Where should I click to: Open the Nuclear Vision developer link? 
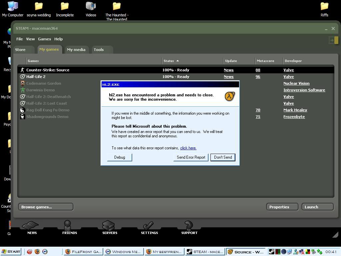[x=296, y=83]
